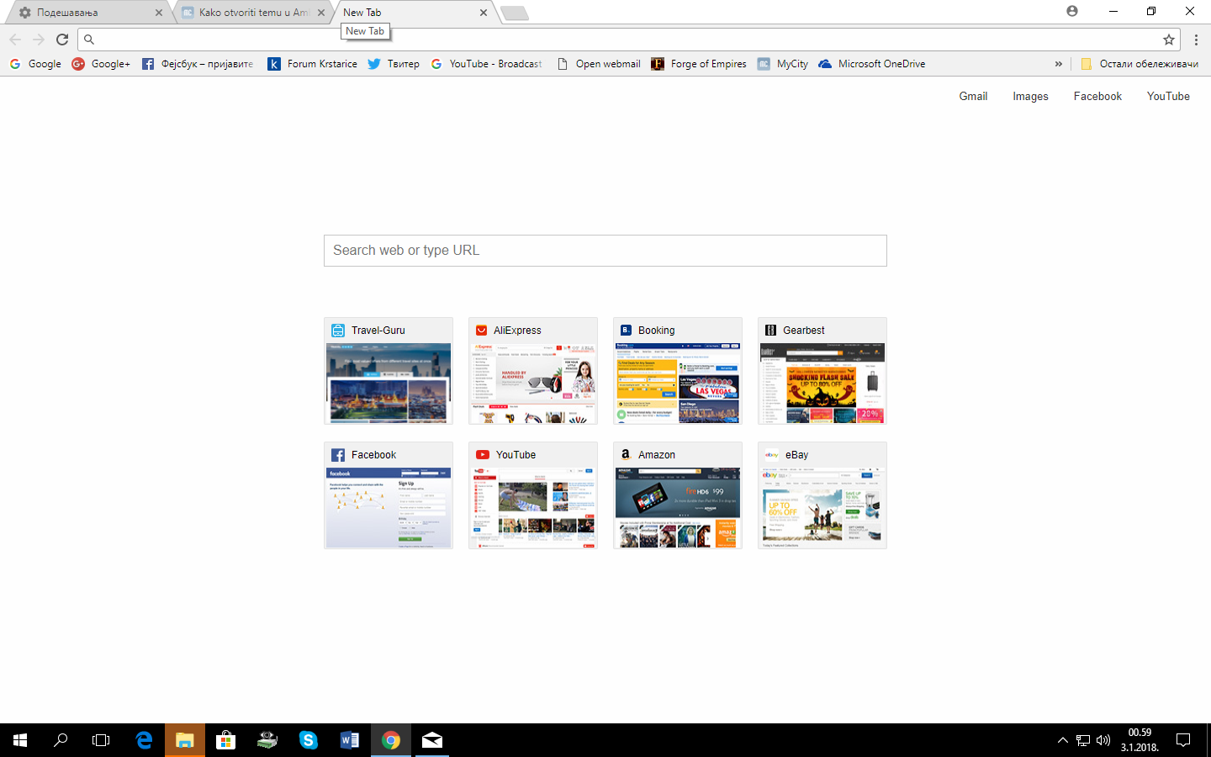
Task: Click the Facebook link at top right
Action: tap(1097, 97)
